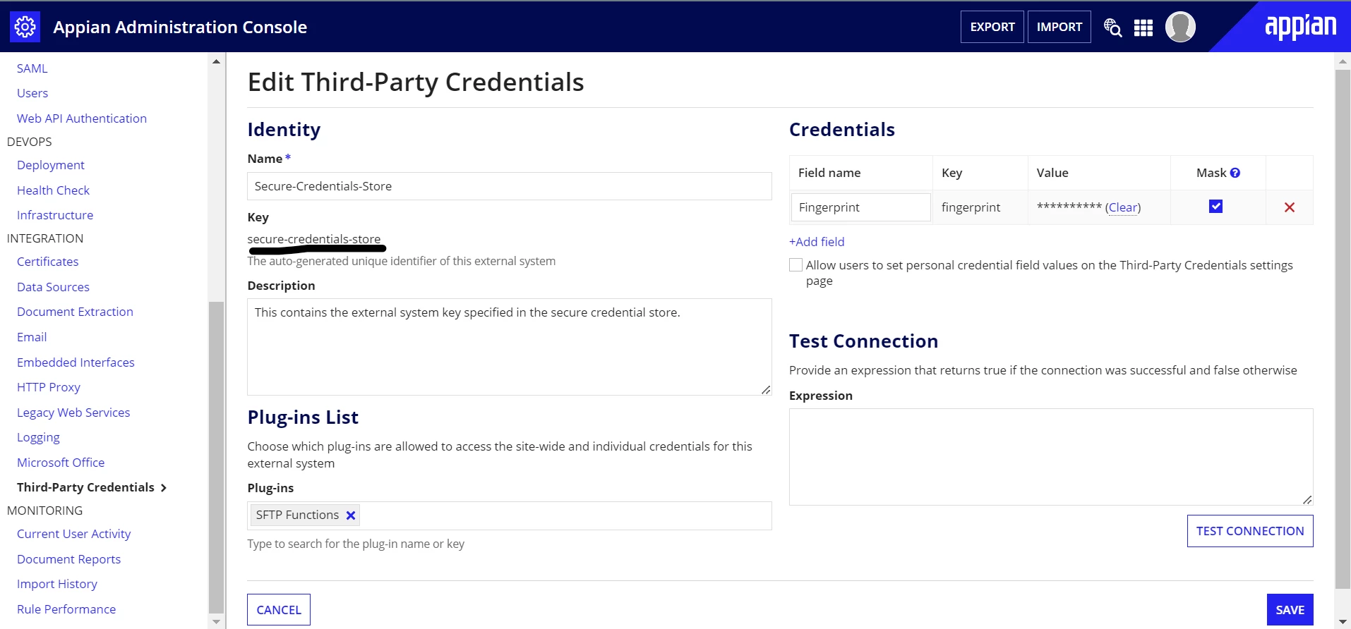Cancel editing the credentials
Viewport: 1351px width, 629px height.
[x=279, y=610]
